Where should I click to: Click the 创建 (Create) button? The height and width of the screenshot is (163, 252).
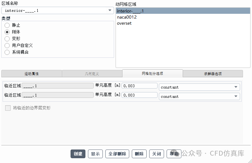coord(78,154)
